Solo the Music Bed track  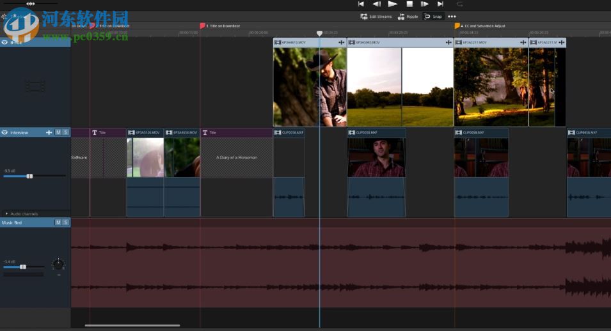point(65,222)
